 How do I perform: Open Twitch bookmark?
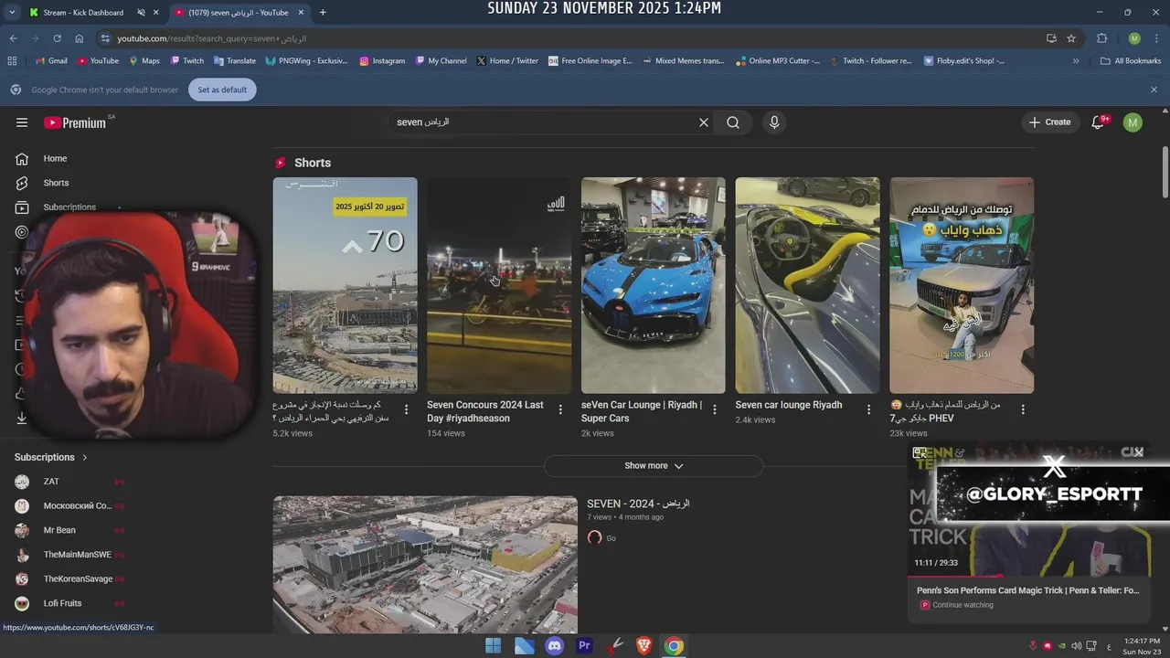click(186, 61)
